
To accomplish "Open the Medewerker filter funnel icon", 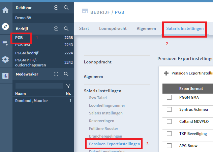I will (x=68, y=86).
